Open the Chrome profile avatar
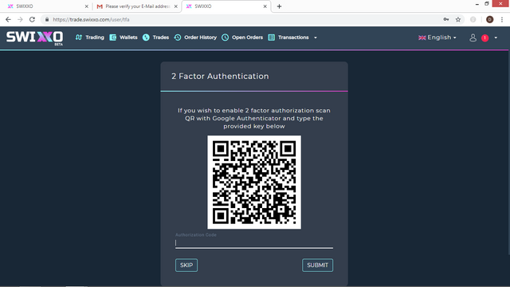 click(x=489, y=19)
